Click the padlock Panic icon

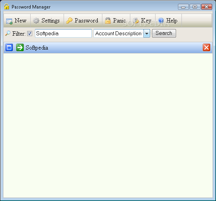point(108,21)
